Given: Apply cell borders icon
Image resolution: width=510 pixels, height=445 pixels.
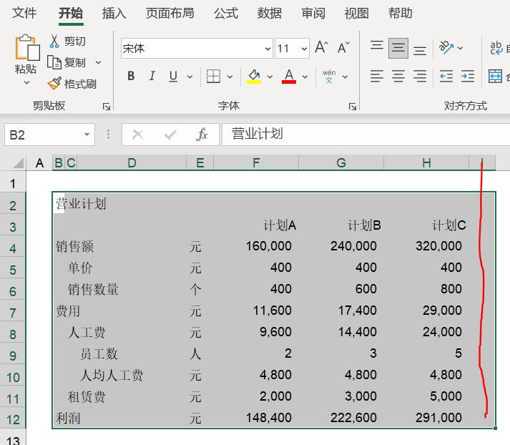Looking at the screenshot, I should (x=213, y=76).
